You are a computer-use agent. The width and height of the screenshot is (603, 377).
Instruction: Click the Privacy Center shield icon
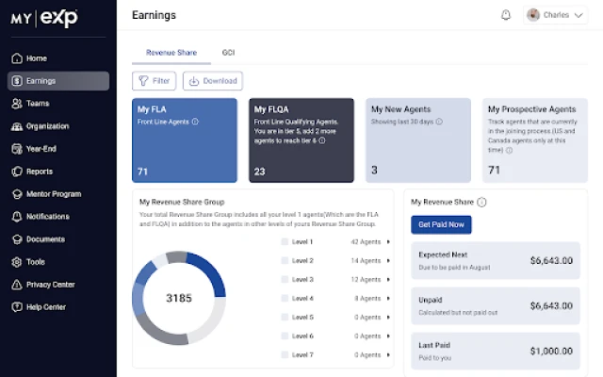[17, 285]
